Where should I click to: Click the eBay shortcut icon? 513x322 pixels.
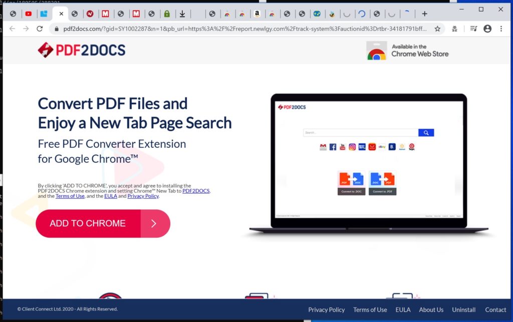click(382, 146)
